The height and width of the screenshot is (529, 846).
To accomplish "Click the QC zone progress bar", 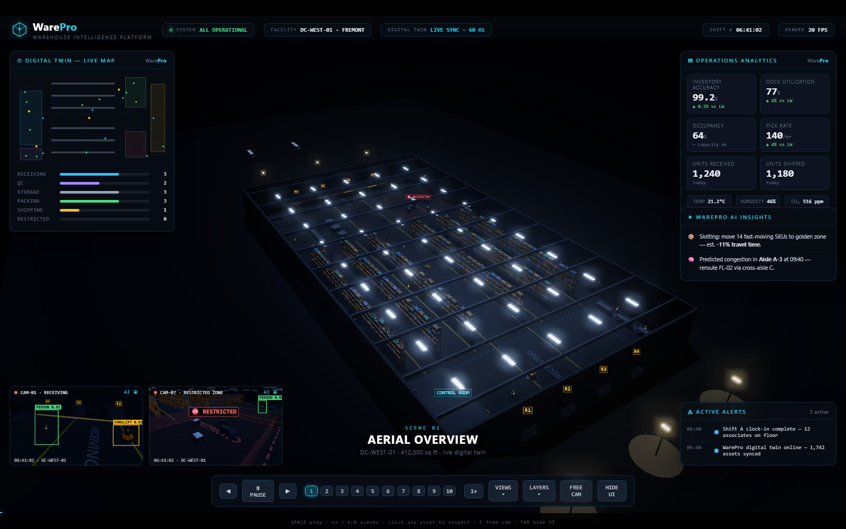I will pos(105,183).
